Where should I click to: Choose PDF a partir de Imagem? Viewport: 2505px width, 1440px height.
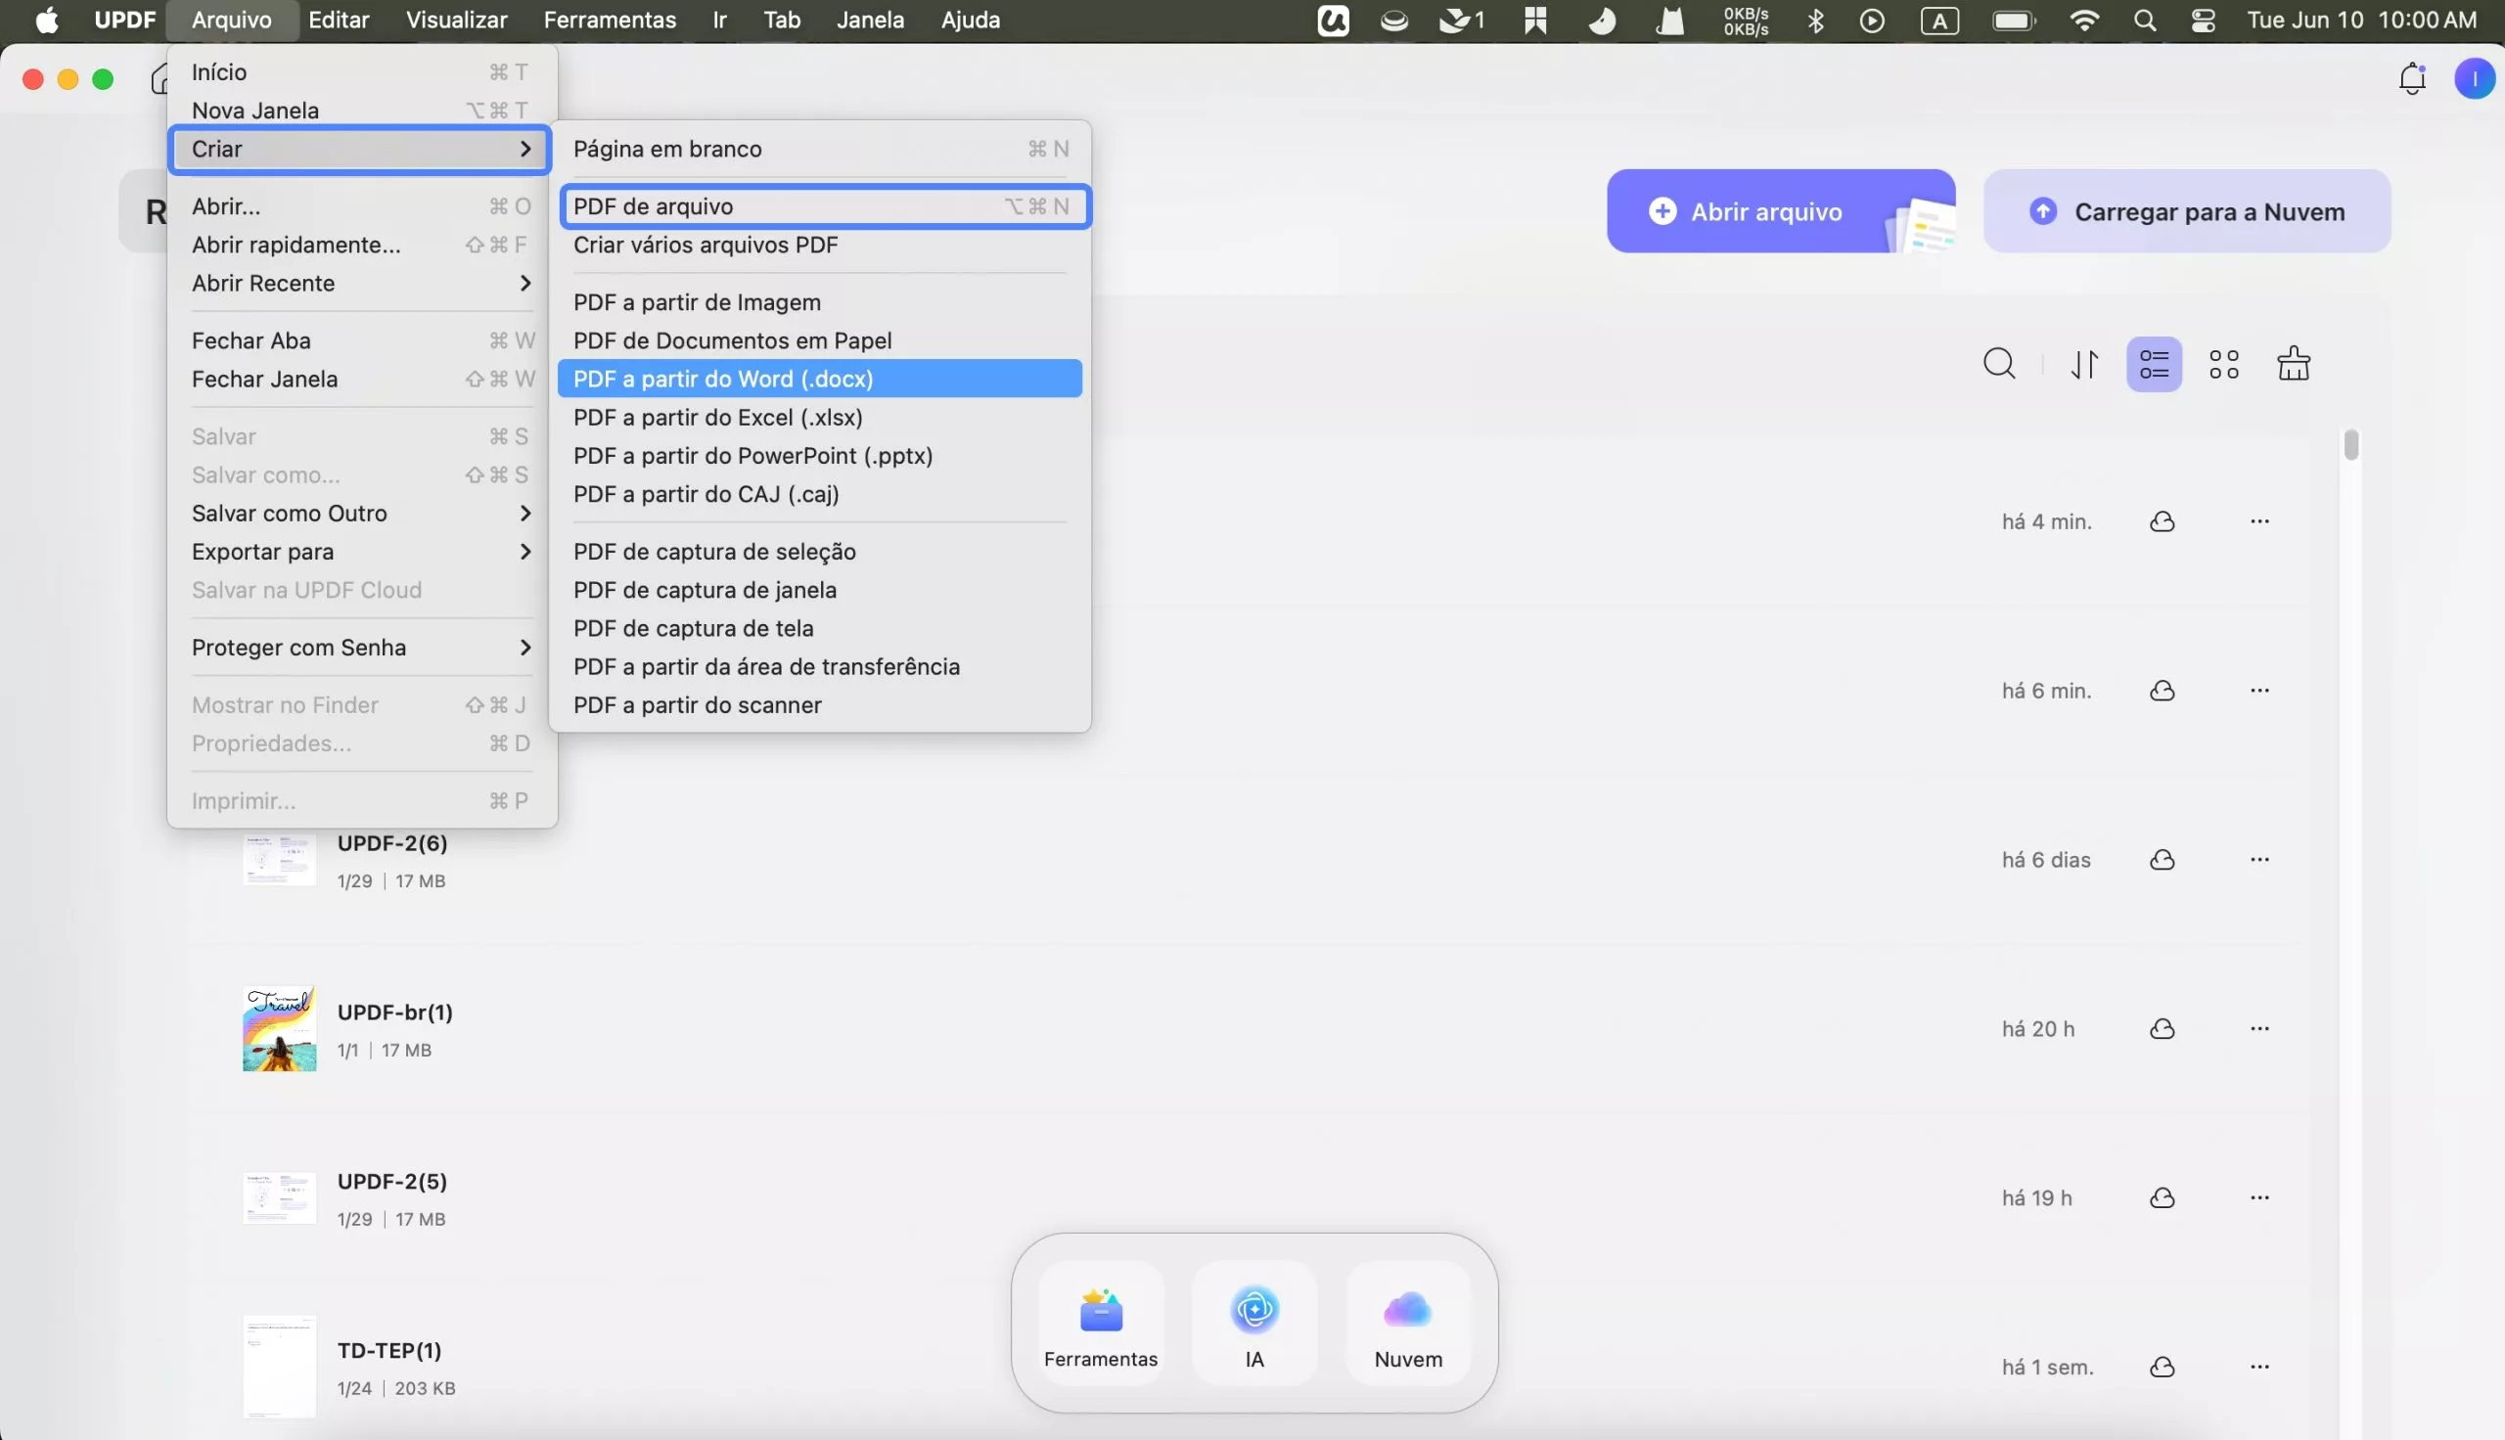pyautogui.click(x=820, y=302)
